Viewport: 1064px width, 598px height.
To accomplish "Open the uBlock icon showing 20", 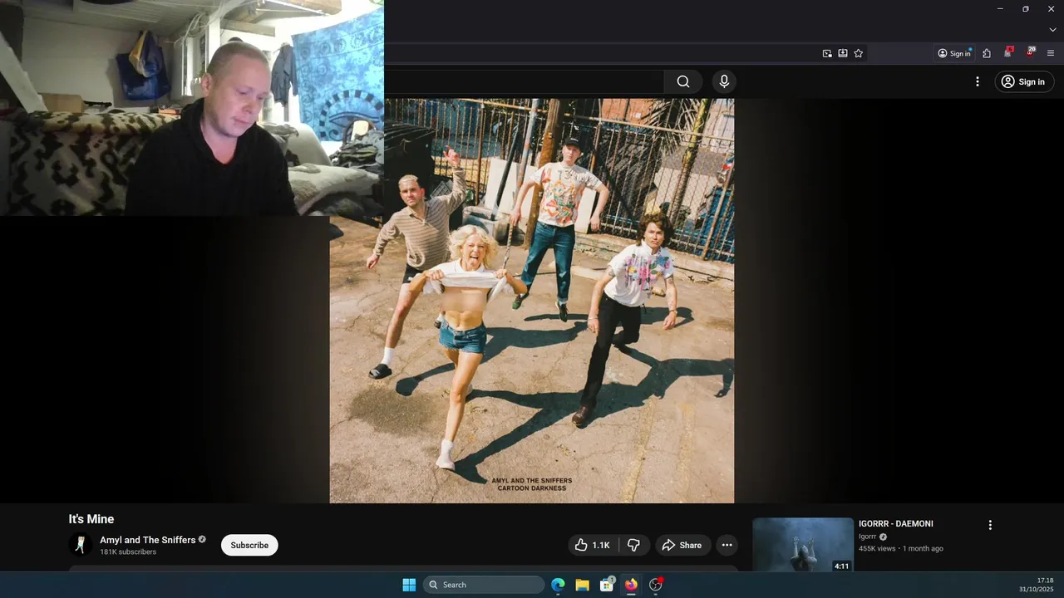I will 1030,52.
